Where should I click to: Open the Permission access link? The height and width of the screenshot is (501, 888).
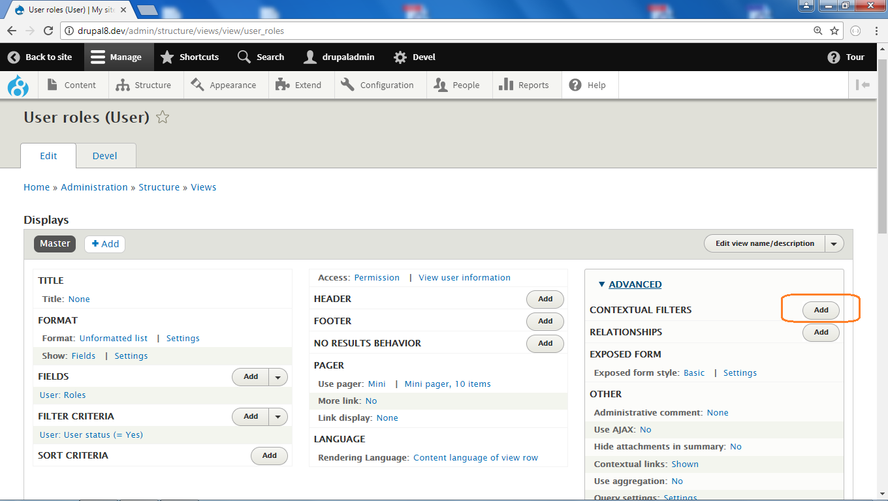tap(377, 277)
